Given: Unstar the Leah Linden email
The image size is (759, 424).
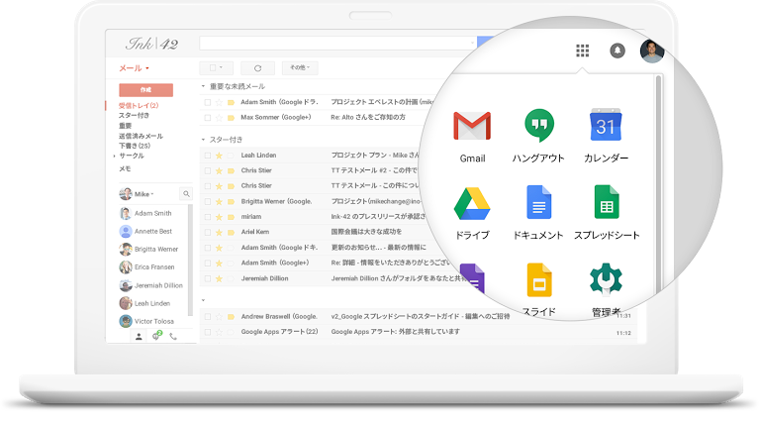Looking at the screenshot, I should coord(220,156).
